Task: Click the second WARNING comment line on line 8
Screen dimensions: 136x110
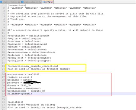Action: (52, 25)
